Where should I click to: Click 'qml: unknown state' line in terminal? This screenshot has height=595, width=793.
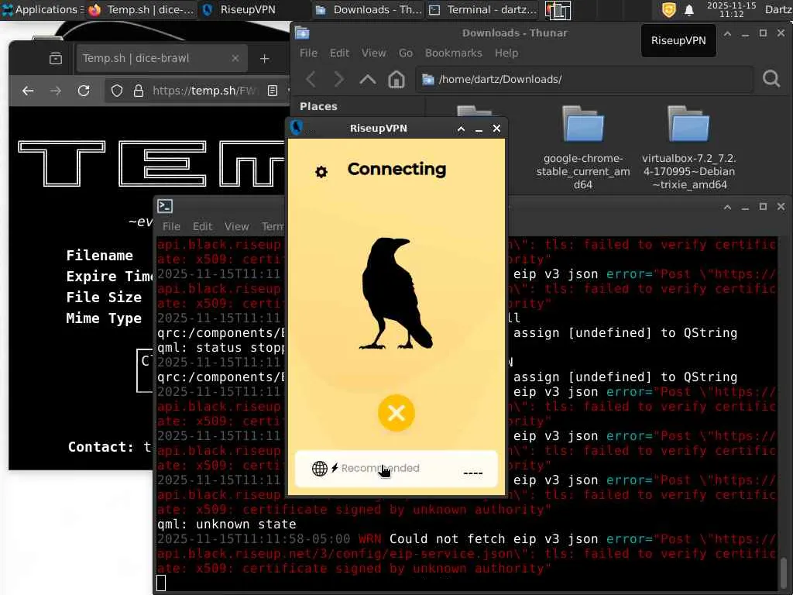point(227,524)
